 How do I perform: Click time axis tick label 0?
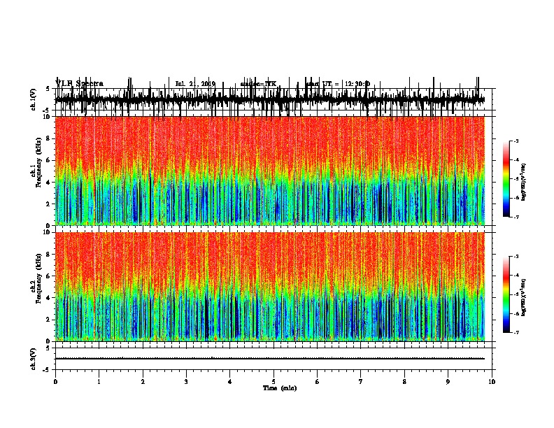[55, 382]
